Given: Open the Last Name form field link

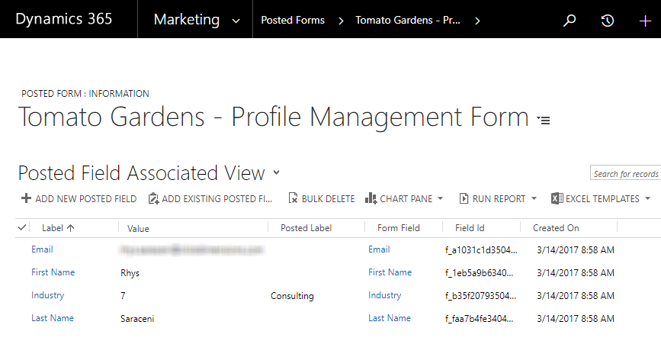Looking at the screenshot, I should click(390, 318).
